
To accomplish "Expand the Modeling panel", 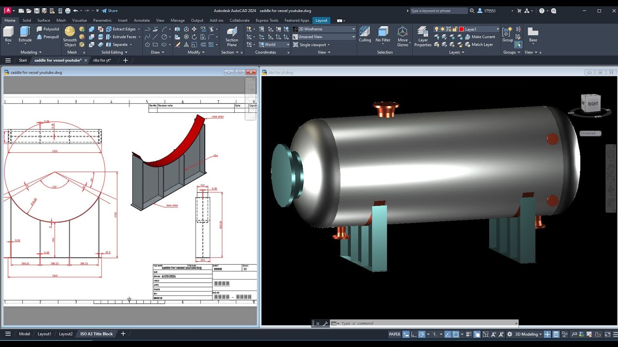I will tap(31, 52).
